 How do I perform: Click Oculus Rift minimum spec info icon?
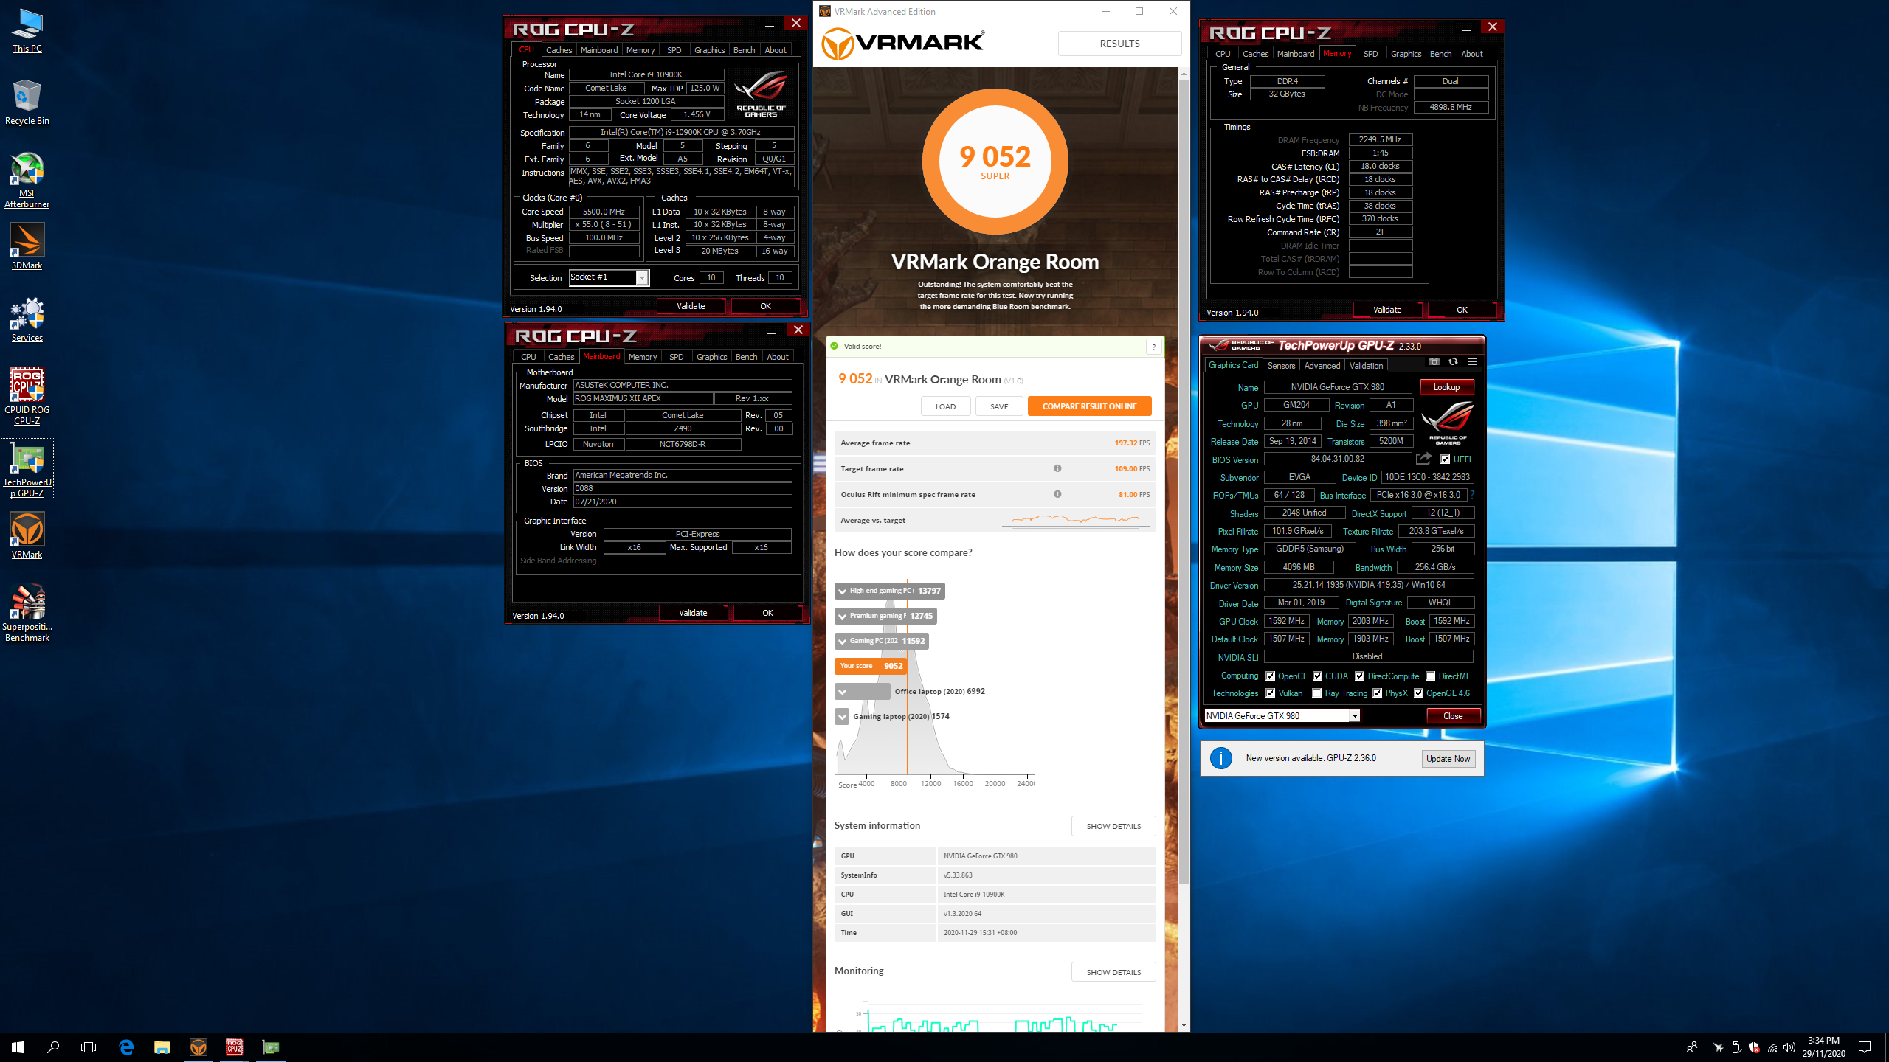point(1057,494)
